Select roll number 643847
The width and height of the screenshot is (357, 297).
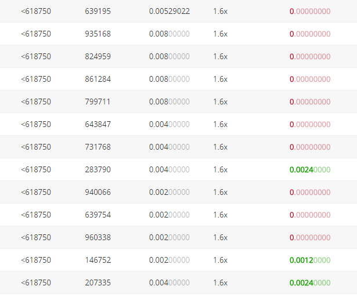tap(98, 124)
